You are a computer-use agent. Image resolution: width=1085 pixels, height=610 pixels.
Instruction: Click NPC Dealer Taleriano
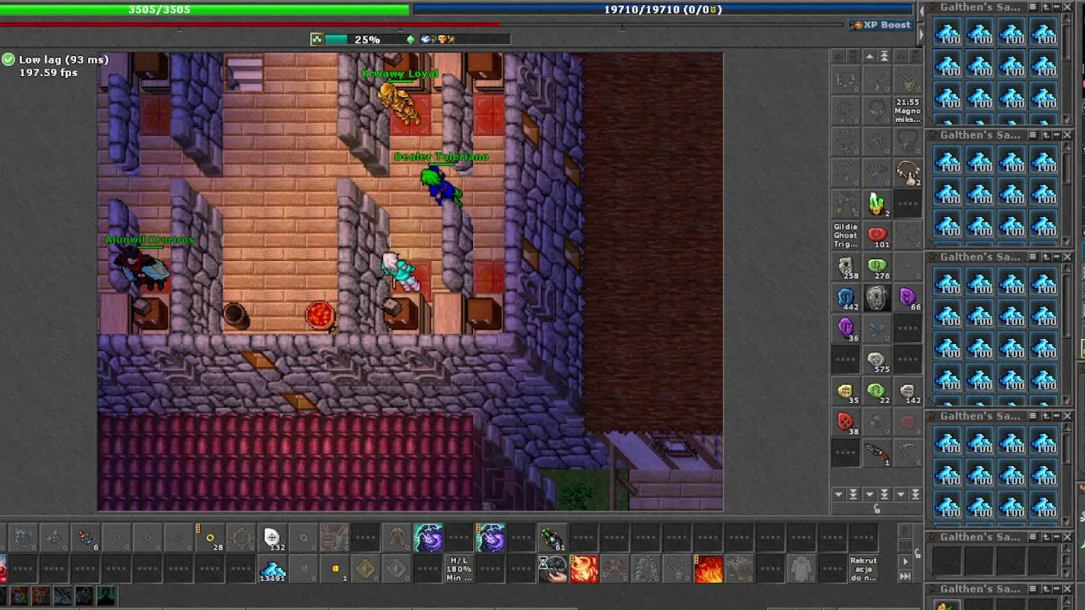[441, 185]
